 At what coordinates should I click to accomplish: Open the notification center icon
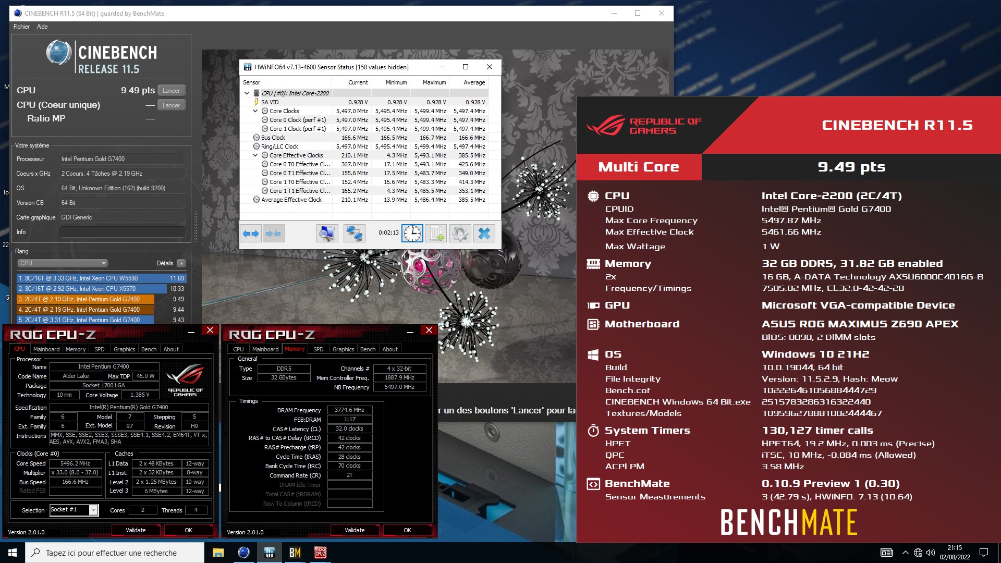[984, 553]
